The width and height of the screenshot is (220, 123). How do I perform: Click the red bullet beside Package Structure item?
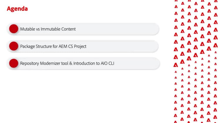click(x=13, y=46)
